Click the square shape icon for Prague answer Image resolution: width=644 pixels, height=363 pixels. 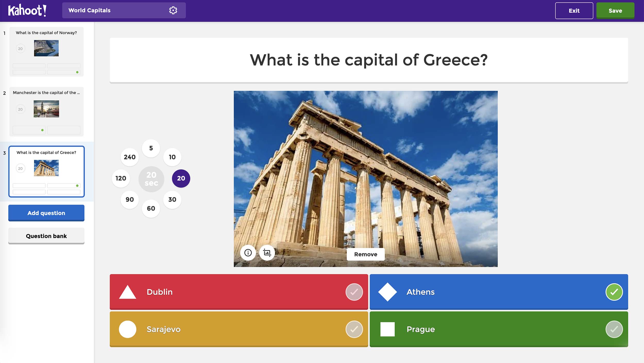pyautogui.click(x=387, y=329)
